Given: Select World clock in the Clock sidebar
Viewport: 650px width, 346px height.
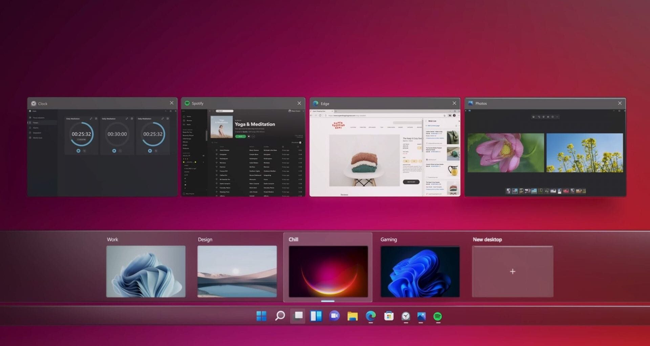Looking at the screenshot, I should 38,138.
